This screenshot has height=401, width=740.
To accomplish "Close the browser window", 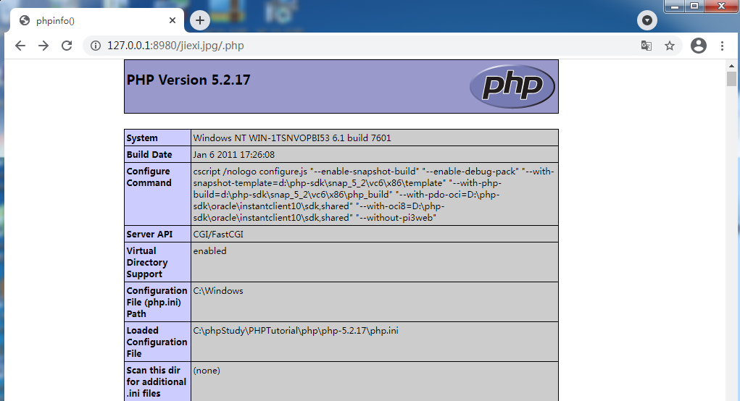I will pyautogui.click(x=722, y=6).
